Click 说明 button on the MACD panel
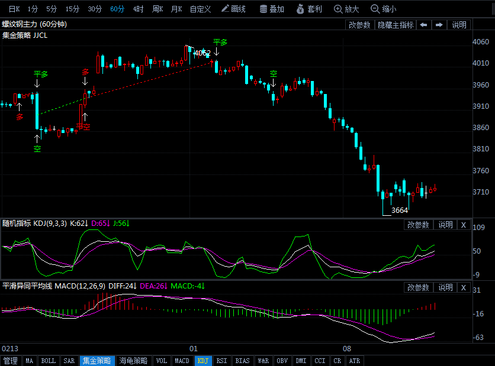495x366 pixels. click(445, 287)
